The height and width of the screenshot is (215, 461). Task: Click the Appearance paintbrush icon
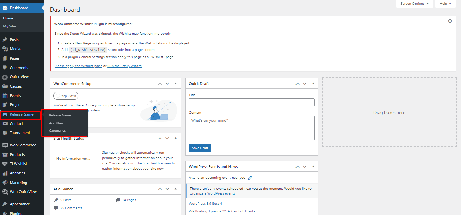click(x=5, y=204)
